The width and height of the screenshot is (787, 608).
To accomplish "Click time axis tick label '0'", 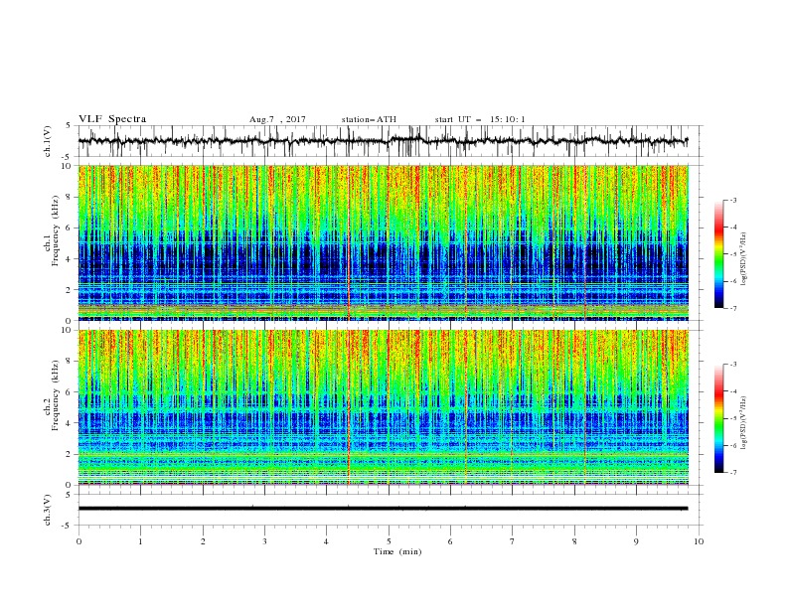I will (x=79, y=541).
